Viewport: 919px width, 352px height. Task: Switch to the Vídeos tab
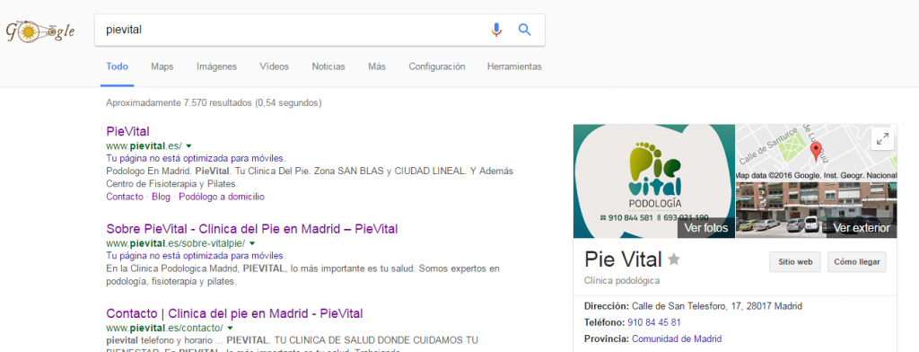(x=275, y=66)
